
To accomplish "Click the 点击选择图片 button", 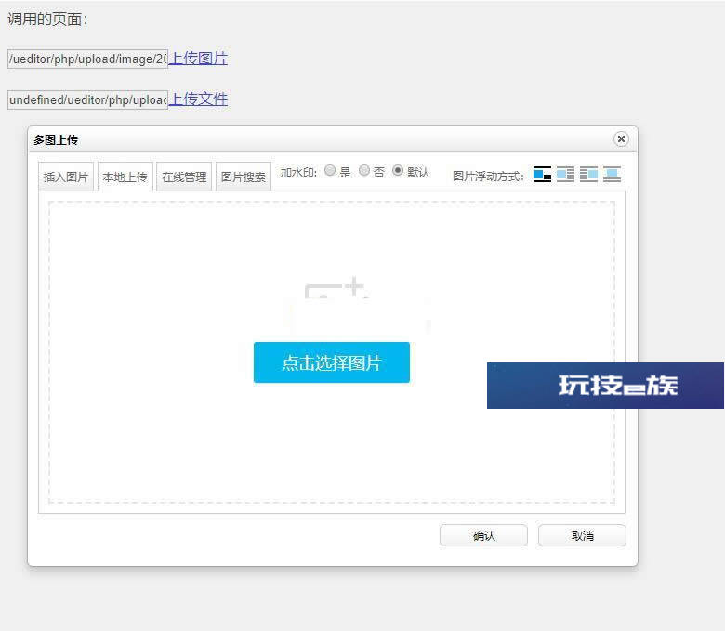I will (332, 362).
